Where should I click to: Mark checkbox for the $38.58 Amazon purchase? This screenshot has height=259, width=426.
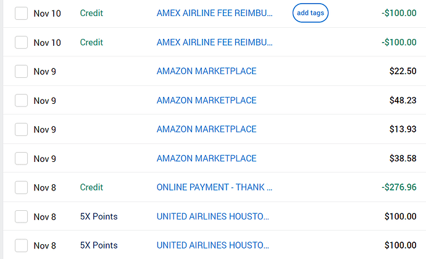pos(21,158)
